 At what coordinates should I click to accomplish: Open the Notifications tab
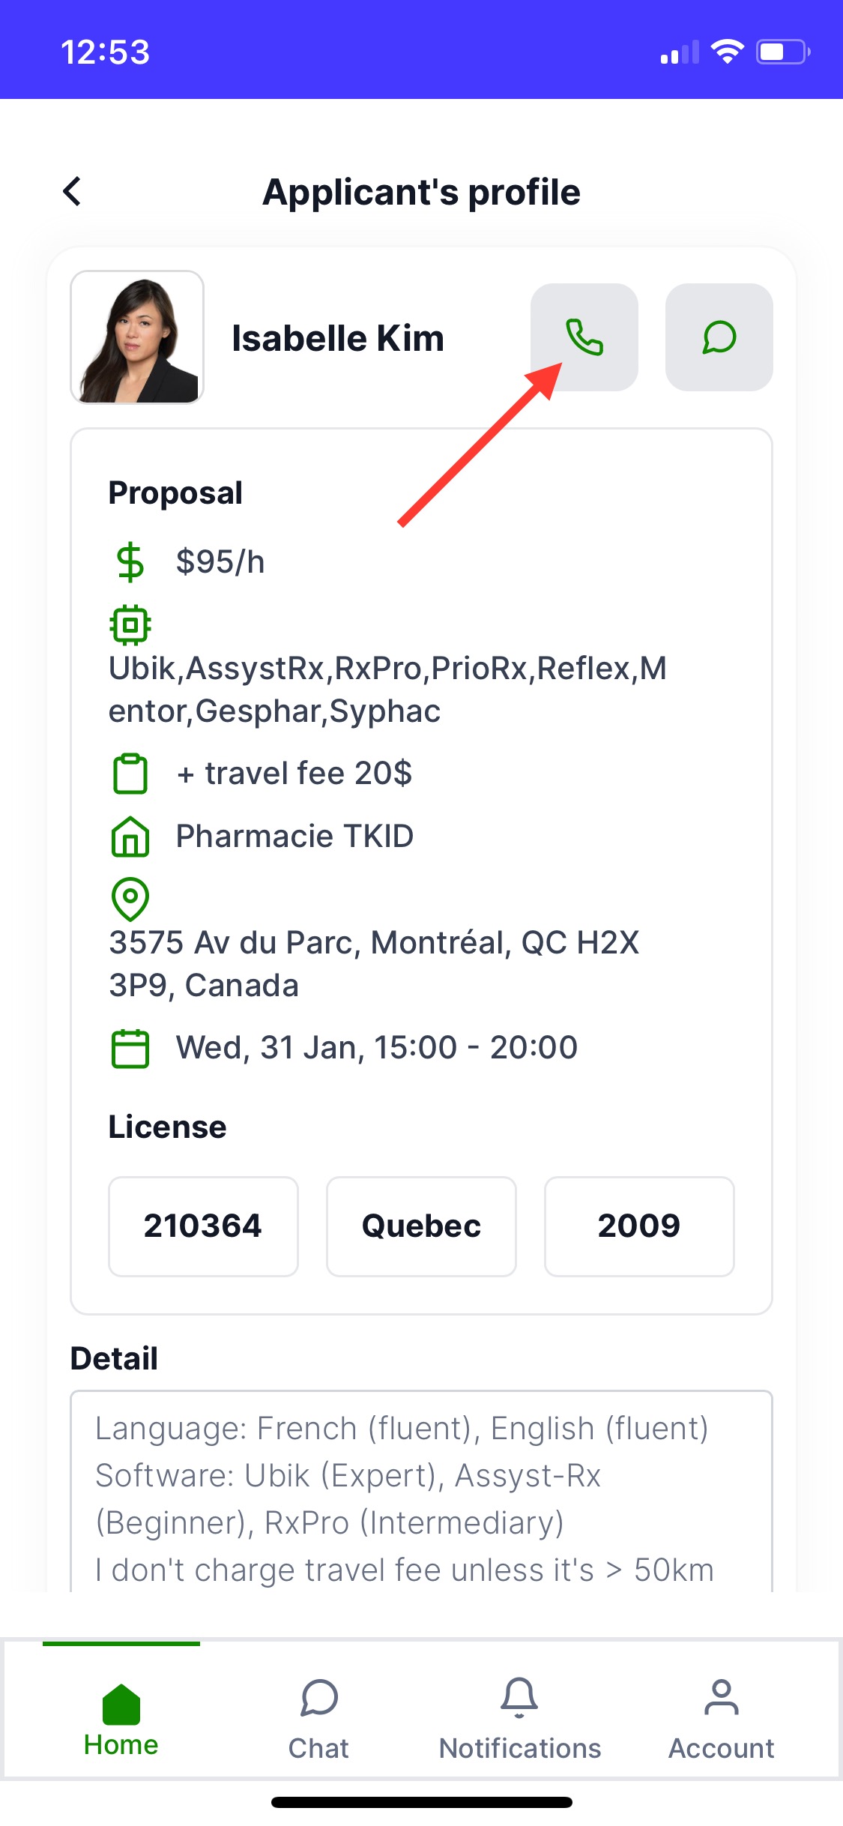click(519, 1717)
